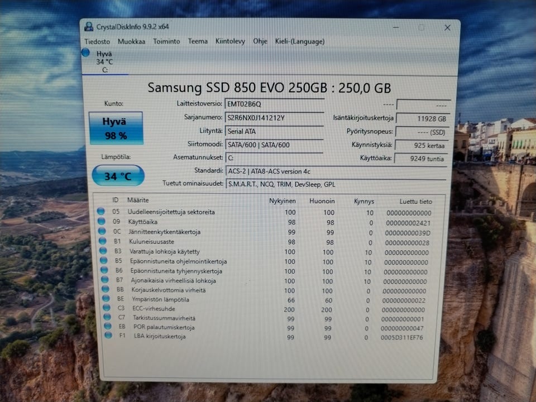Open the Teema menu

point(198,41)
